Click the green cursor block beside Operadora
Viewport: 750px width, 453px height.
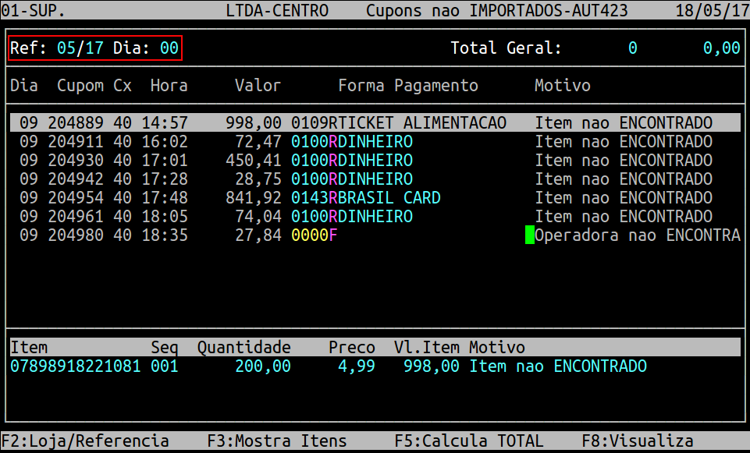[x=529, y=235]
